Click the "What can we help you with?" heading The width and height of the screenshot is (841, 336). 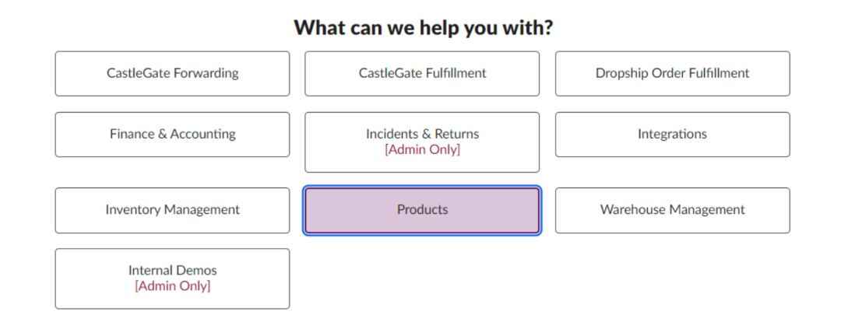424,28
